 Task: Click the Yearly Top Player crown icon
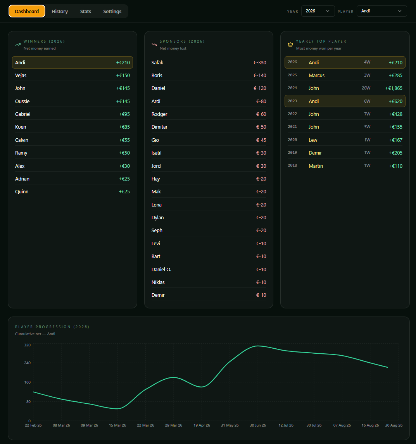[290, 45]
